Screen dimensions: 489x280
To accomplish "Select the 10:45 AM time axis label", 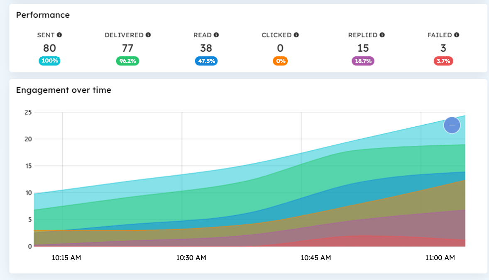I will point(316,258).
